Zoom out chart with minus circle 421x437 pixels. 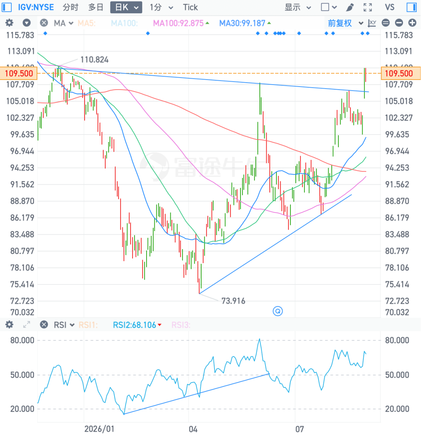click(x=399, y=23)
